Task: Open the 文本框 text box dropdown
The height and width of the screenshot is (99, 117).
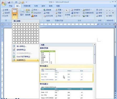Action: pyautogui.click(x=67, y=13)
